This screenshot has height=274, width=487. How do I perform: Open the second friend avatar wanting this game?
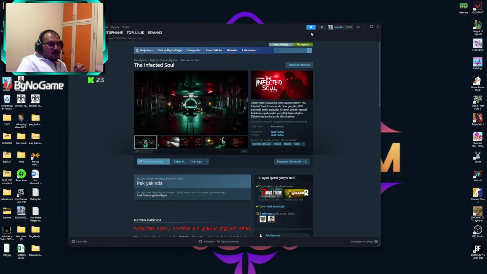[x=271, y=219]
